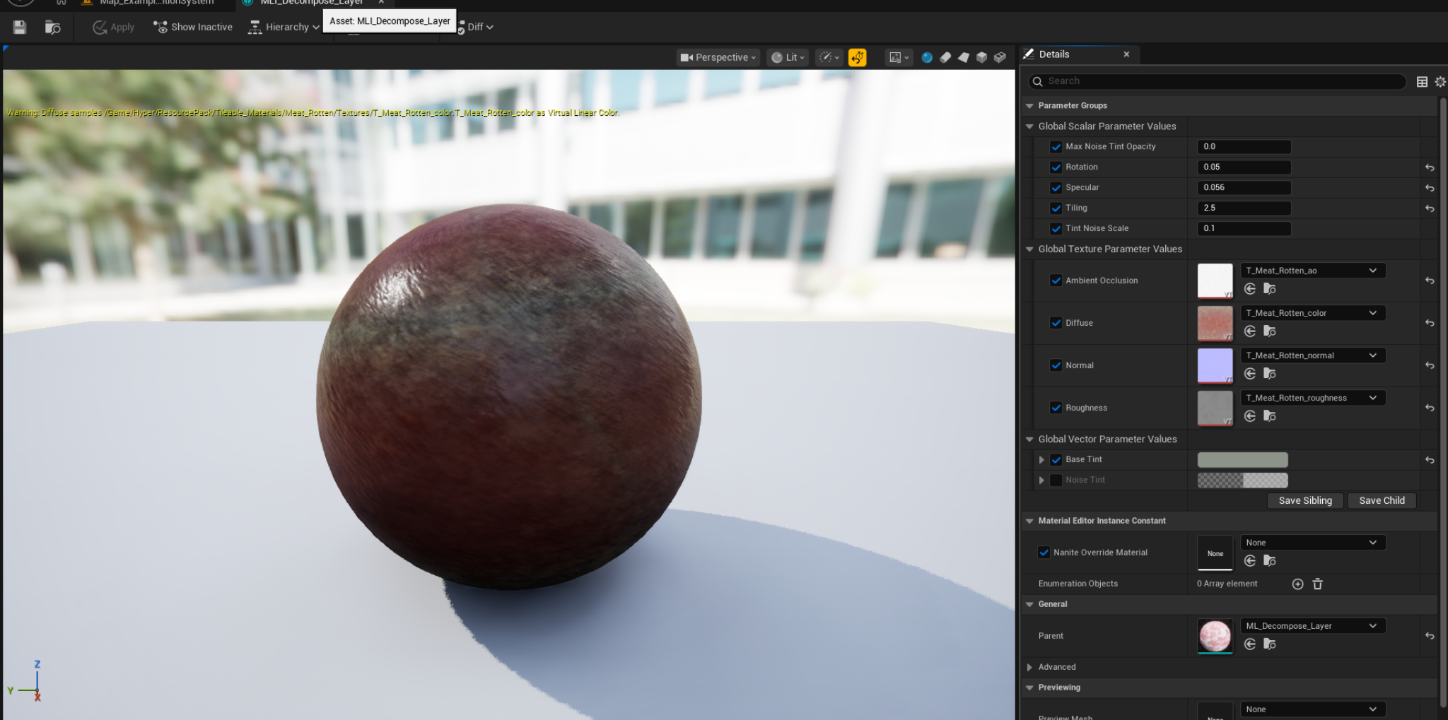Reset Diffuse texture to default arrow
This screenshot has height=720, width=1448.
tap(1430, 323)
